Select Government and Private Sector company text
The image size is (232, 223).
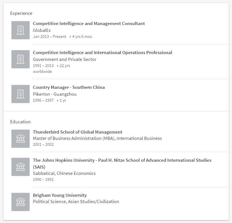(64, 59)
